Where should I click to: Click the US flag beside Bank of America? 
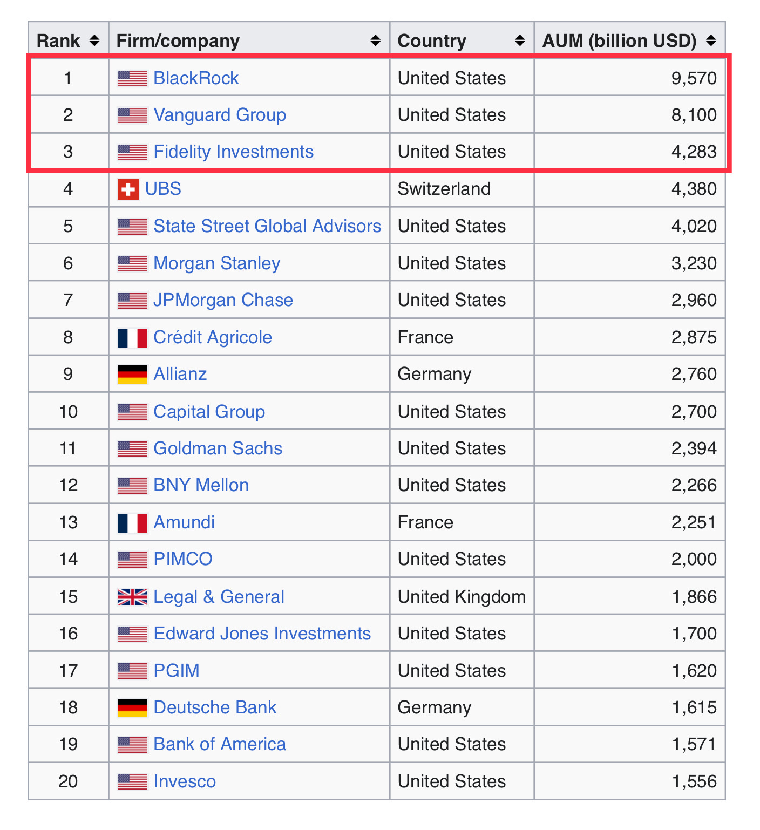(132, 745)
